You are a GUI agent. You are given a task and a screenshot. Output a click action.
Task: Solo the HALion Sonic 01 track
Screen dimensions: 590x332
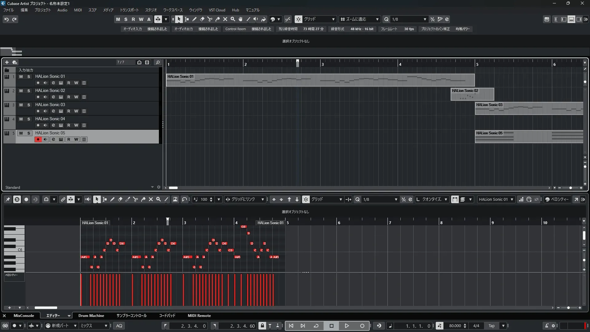(x=29, y=77)
